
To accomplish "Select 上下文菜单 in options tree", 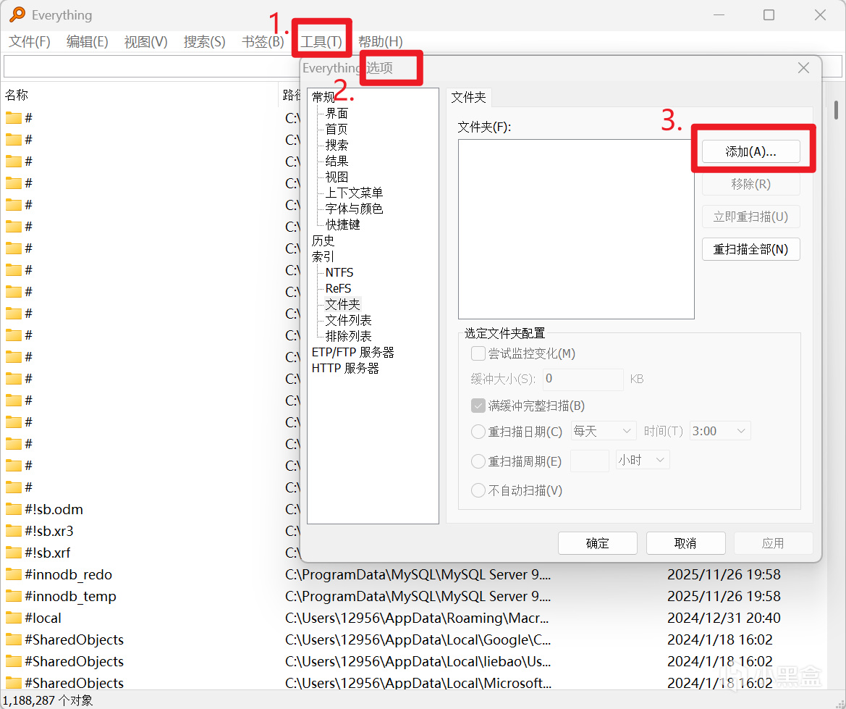I will [354, 193].
